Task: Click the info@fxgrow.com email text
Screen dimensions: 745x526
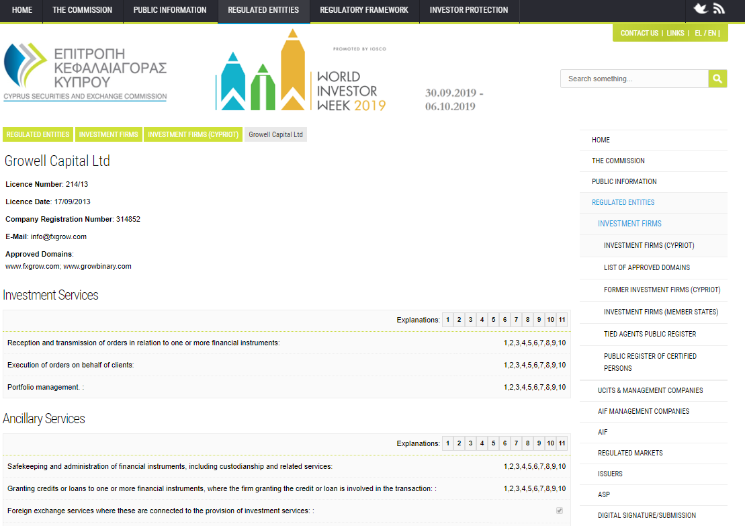Action: pos(58,236)
